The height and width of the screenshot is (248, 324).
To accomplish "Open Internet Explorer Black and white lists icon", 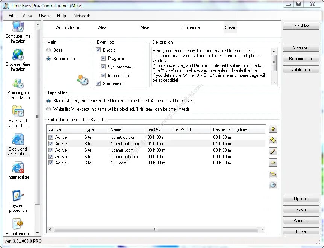I will pos(18,145).
